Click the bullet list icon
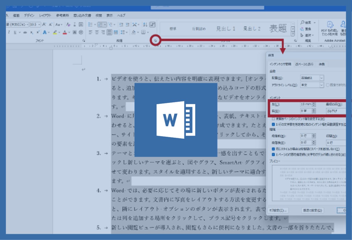352x240 pixels. 91,25
